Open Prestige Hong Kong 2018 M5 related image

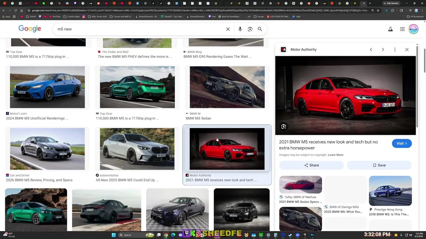pos(390,191)
